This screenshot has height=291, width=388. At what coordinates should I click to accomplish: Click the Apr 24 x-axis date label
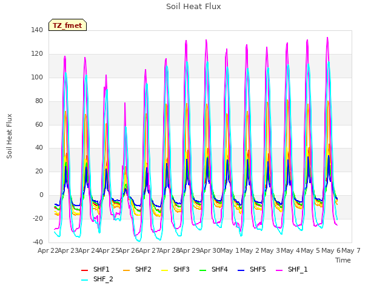click(89, 250)
